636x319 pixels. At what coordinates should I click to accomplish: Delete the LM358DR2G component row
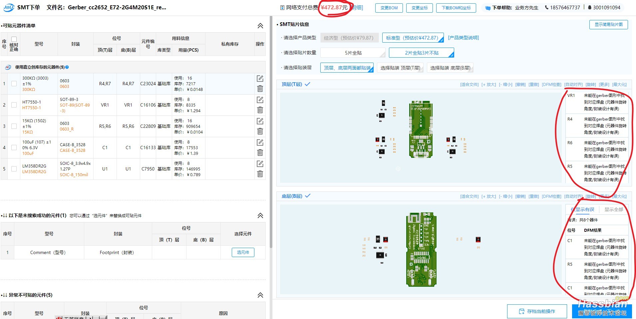[260, 174]
